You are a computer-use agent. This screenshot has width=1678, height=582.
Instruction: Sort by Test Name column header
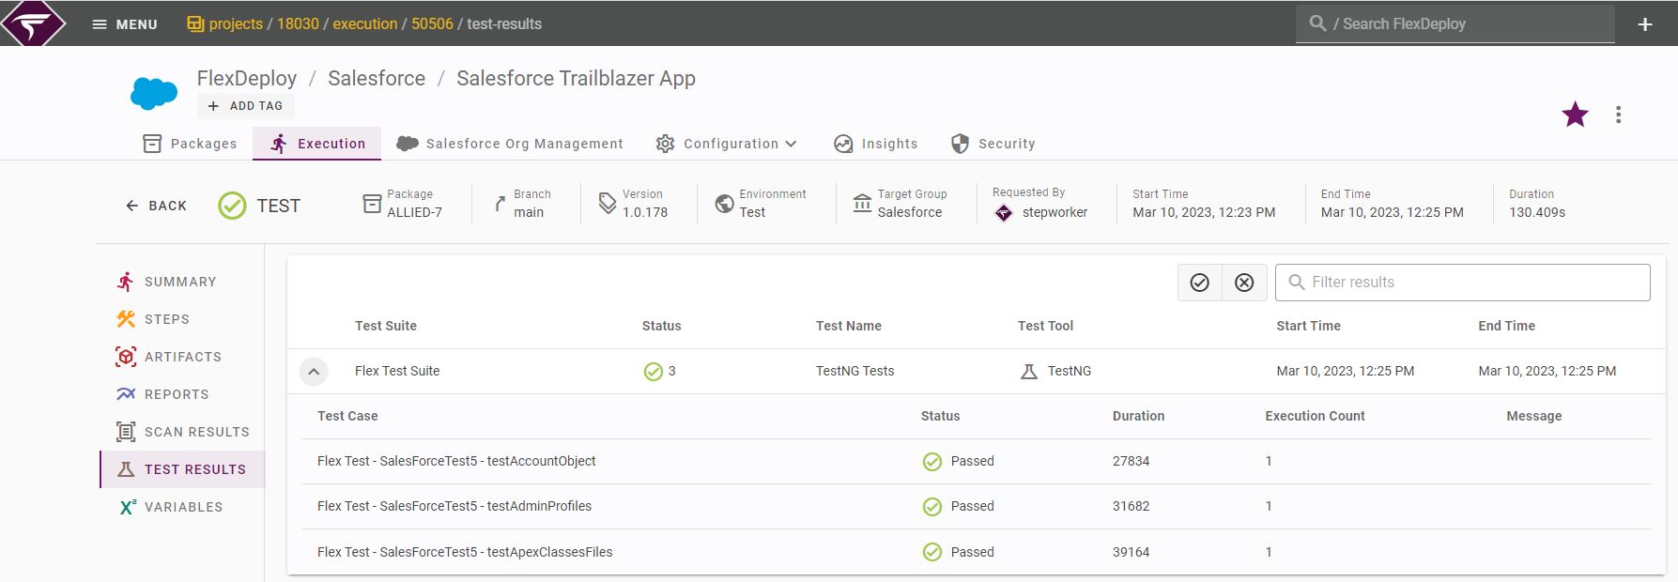coord(849,326)
